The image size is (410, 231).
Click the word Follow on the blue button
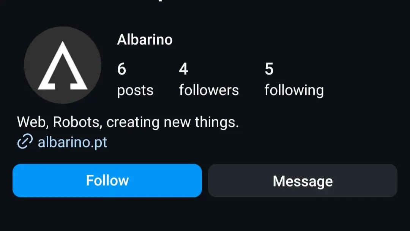(107, 180)
